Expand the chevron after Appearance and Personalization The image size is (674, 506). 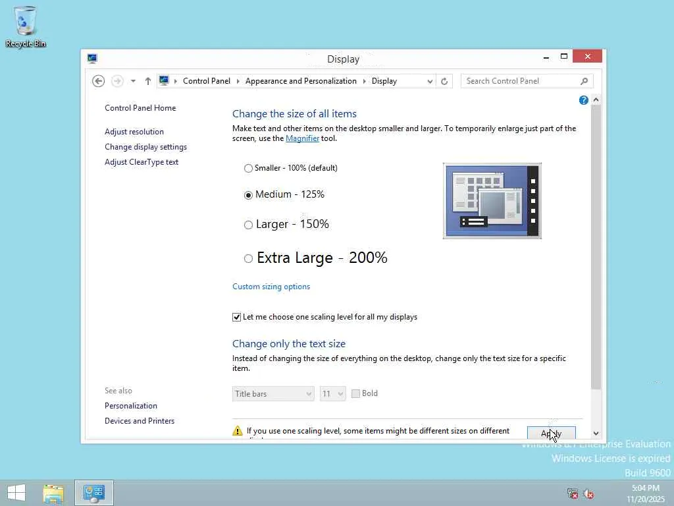tap(364, 81)
